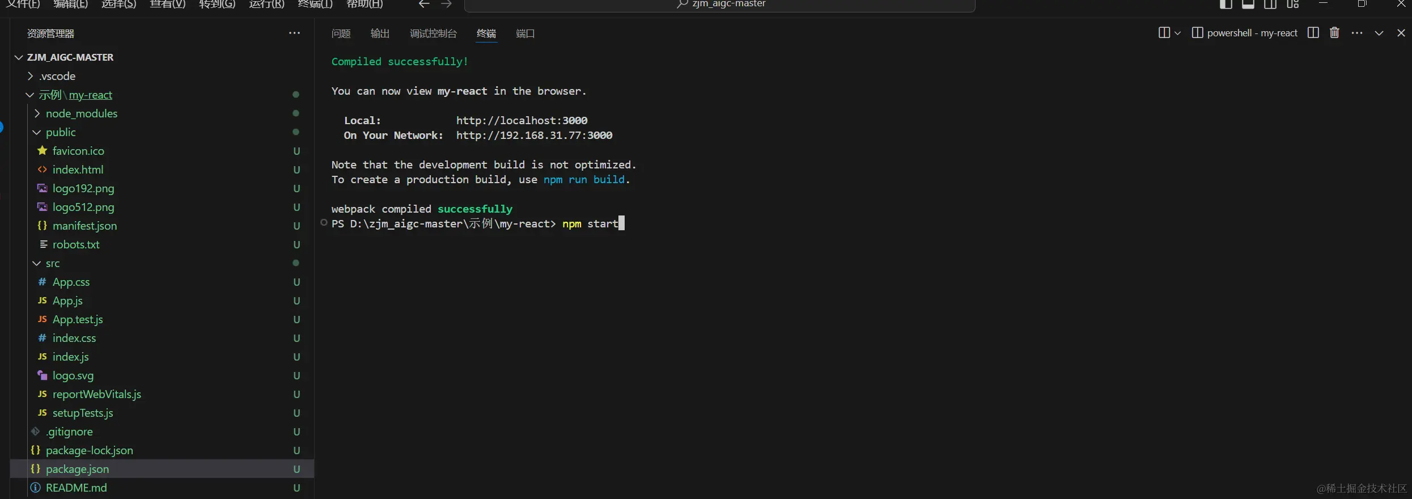
Task: Open package-lock.json file
Action: [90, 450]
